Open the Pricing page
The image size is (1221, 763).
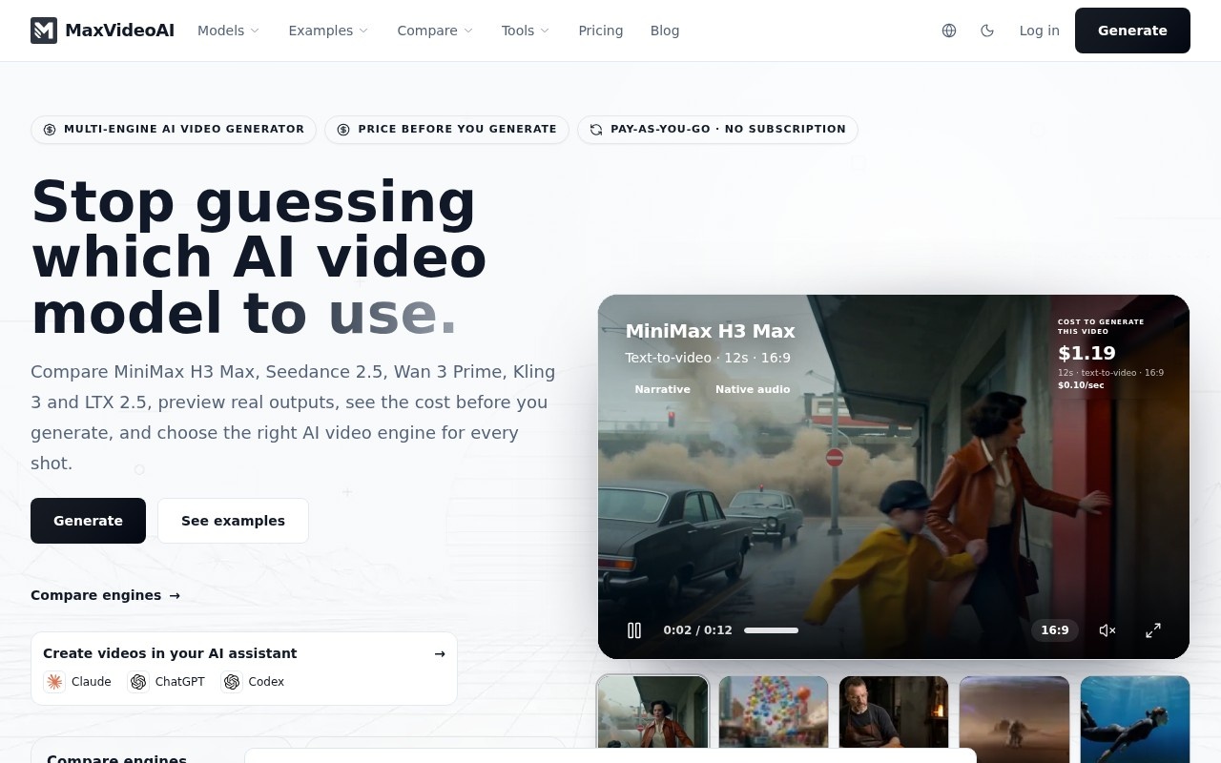click(x=601, y=31)
